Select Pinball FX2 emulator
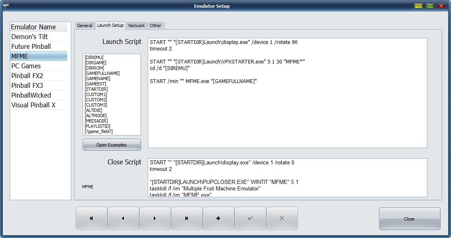 tap(39, 76)
